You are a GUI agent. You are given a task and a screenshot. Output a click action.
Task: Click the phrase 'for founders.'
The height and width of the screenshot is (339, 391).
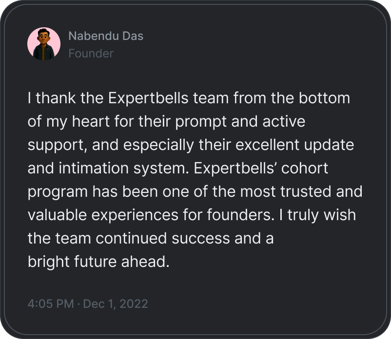pos(229,215)
